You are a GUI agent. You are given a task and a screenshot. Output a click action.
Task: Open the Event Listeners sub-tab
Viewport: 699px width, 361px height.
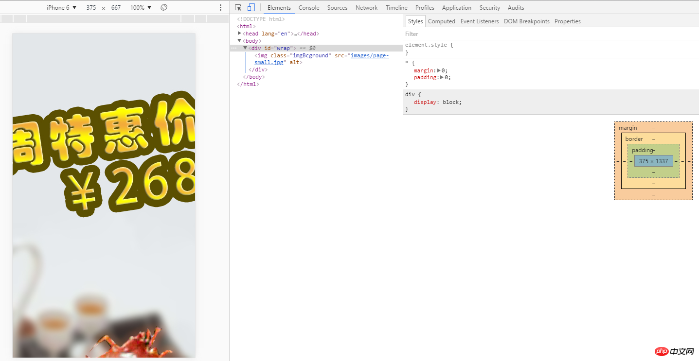coord(480,21)
